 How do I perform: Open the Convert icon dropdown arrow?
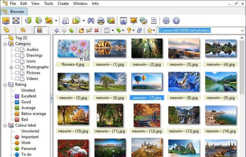[x=56, y=20]
